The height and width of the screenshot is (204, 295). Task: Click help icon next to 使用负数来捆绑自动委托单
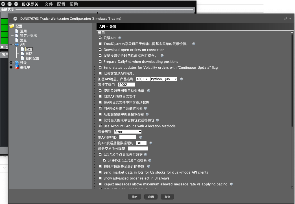tap(148, 90)
